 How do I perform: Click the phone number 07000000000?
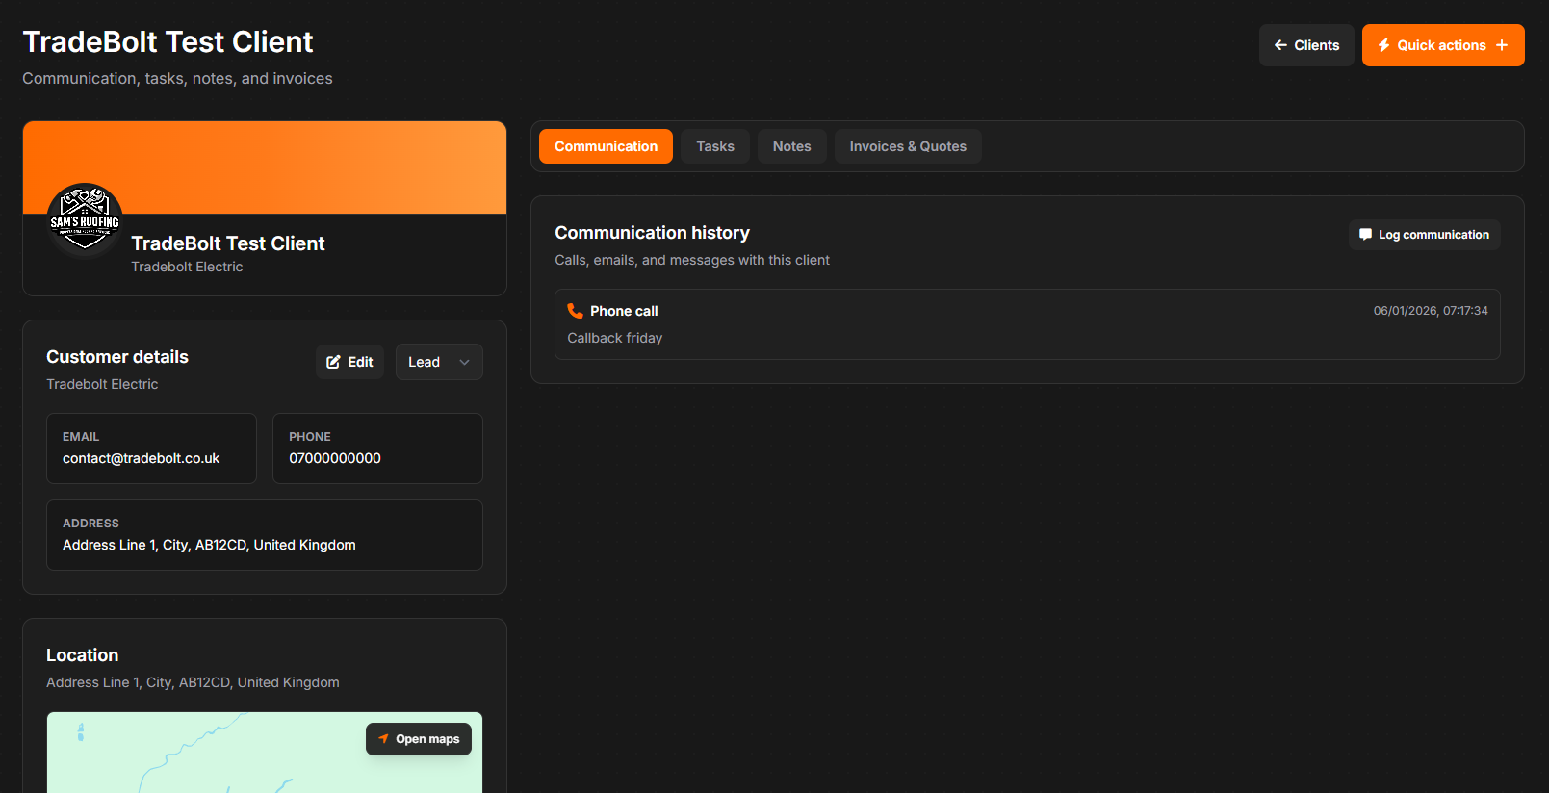click(x=335, y=458)
